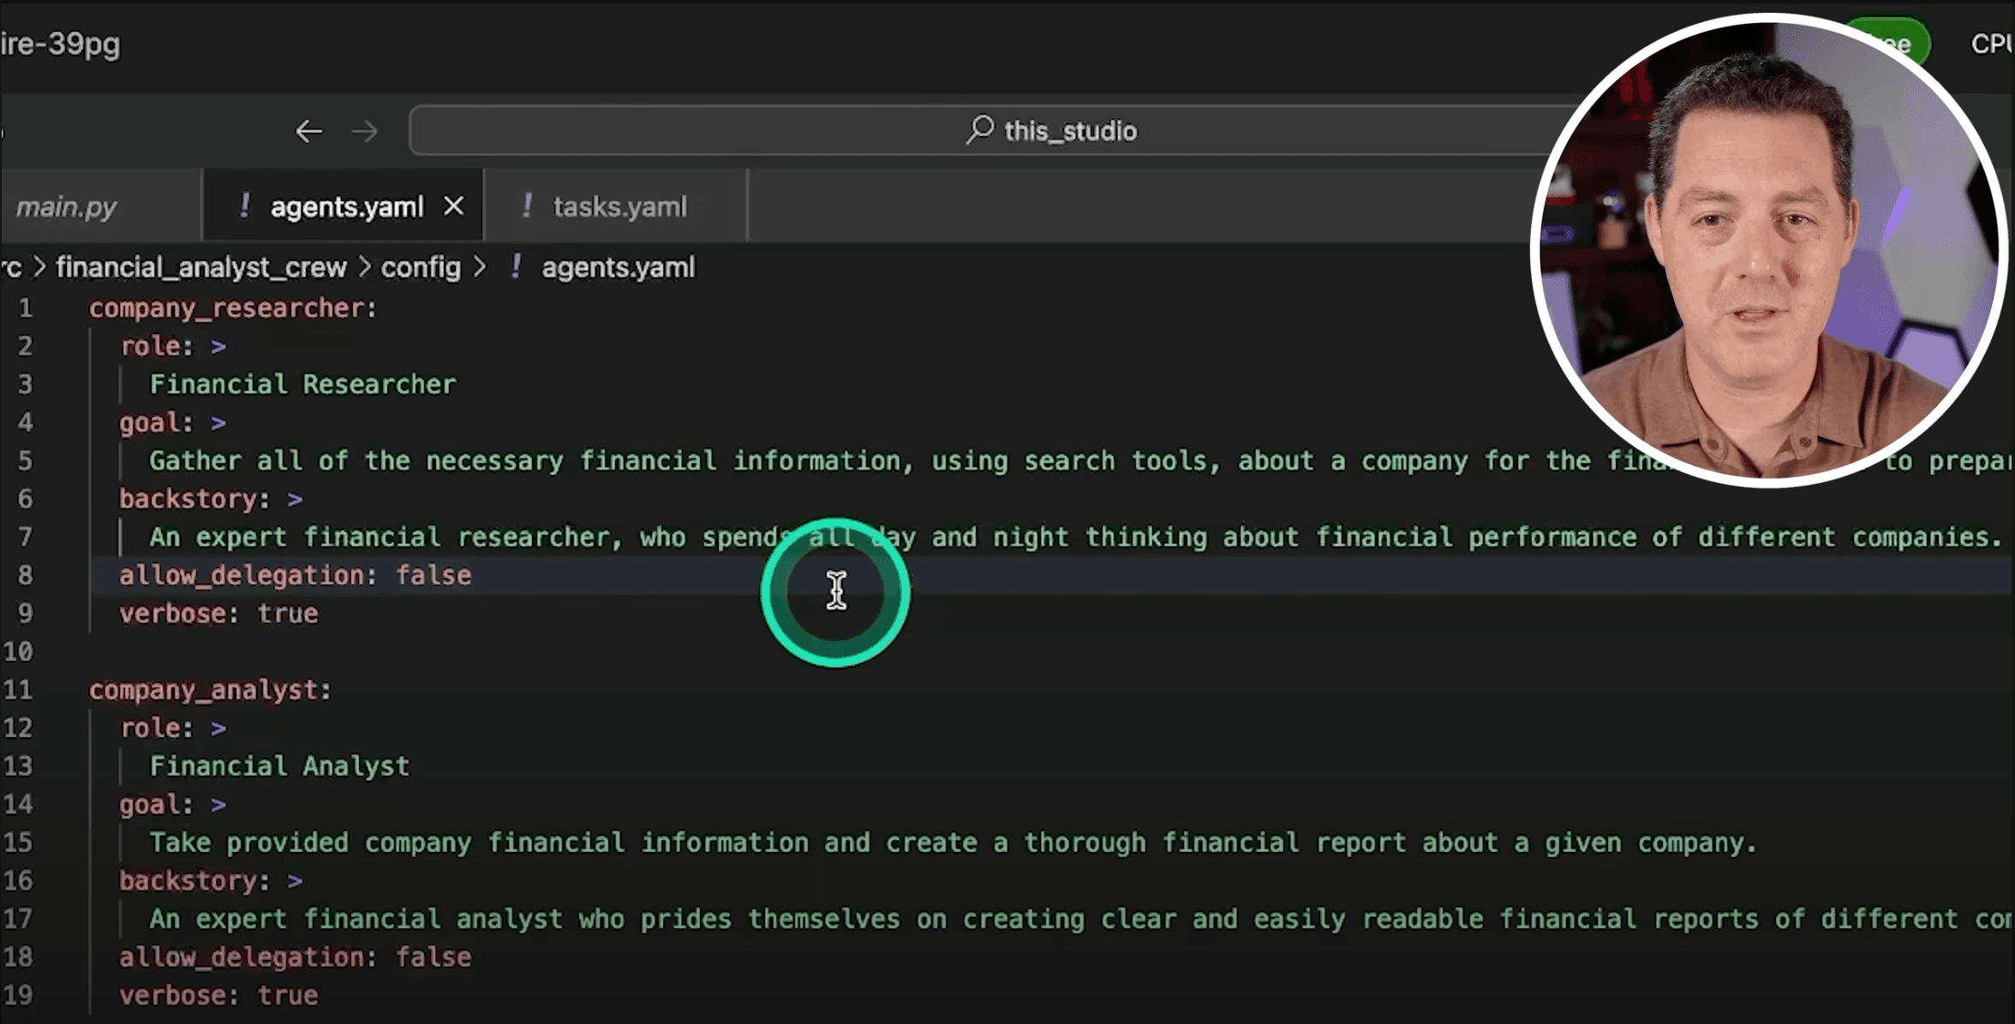The height and width of the screenshot is (1024, 2015).
Task: Click the chevron after the config breadcrumb
Action: pos(480,267)
